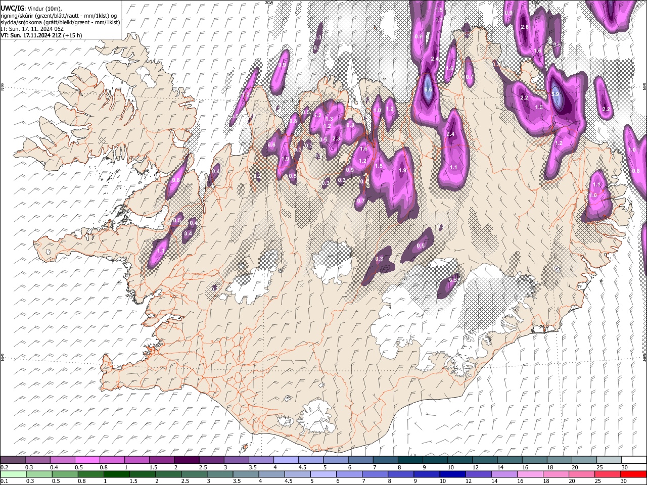Click the crimson 25 swatch in bottom legend row
This screenshot has height=485, width=647.
click(x=607, y=474)
